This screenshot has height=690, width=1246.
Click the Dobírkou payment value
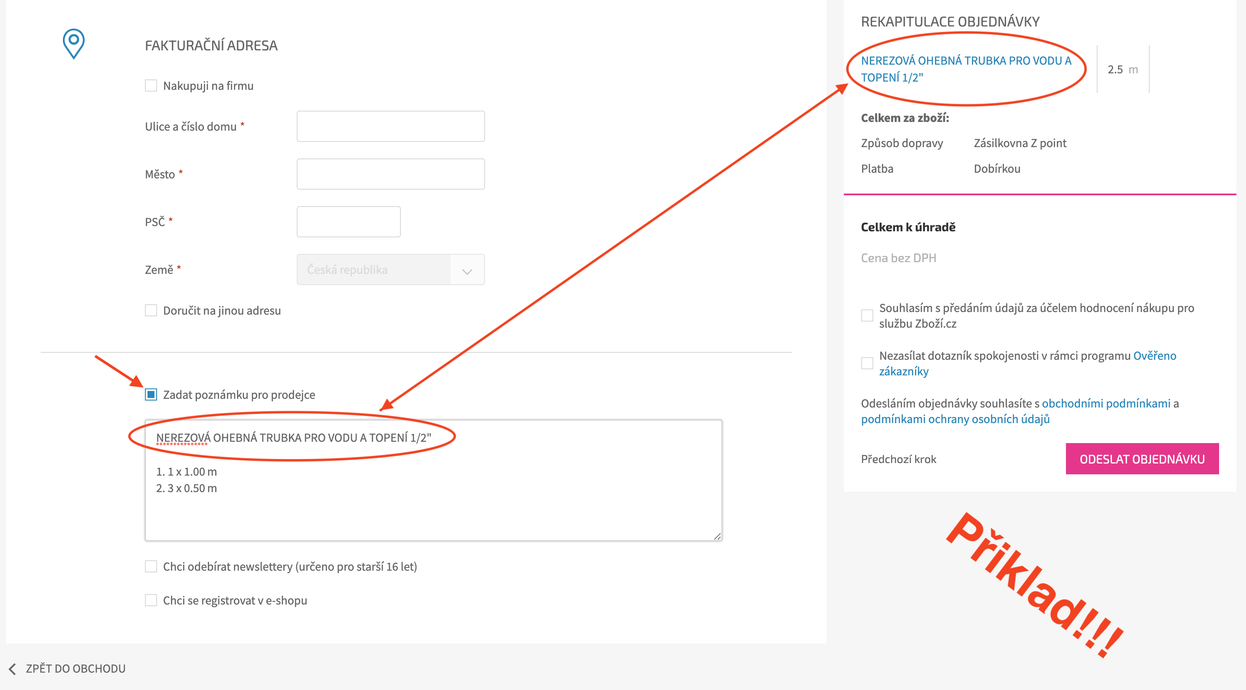click(997, 168)
